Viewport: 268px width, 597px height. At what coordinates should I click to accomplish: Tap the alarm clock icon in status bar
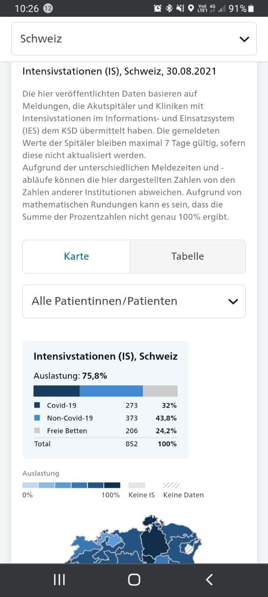158,7
